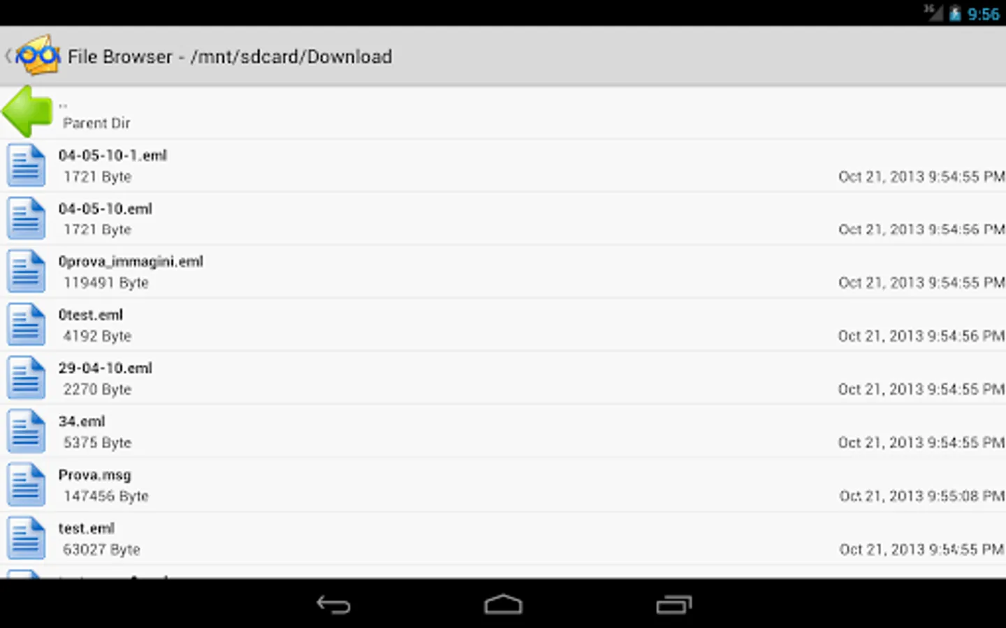Tap the file icon beside 0test.eml

(x=27, y=325)
